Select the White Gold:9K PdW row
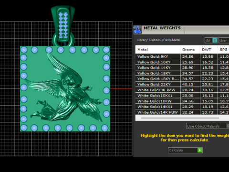This screenshot has height=172, width=229. (x=182, y=90)
